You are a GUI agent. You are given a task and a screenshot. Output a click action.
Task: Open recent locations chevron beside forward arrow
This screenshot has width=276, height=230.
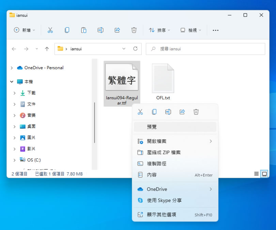click(36, 49)
